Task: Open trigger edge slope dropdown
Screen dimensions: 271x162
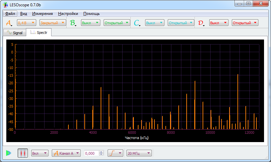Action: click(115, 153)
